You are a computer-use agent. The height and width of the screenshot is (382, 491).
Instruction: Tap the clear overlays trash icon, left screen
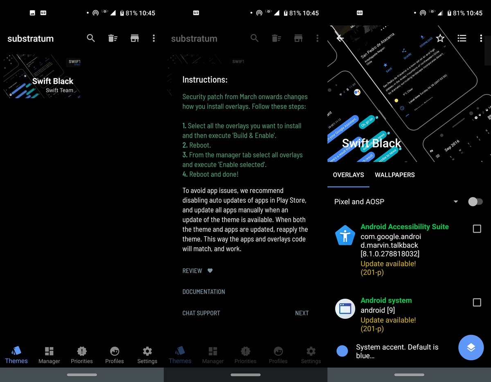tap(113, 38)
